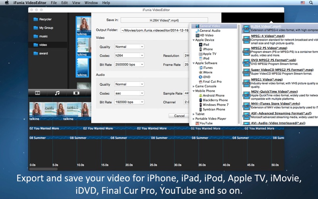This screenshot has height=199, width=318.
Task: Switch to video clips filmstrip icon
Action: point(38,93)
